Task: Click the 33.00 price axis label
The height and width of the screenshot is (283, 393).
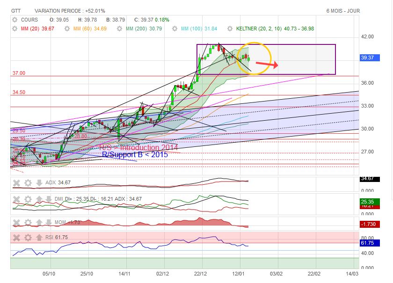Action: (x=367, y=106)
